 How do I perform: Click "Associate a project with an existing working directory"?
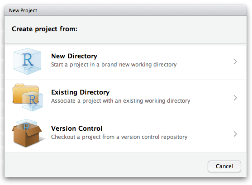tap(120, 101)
